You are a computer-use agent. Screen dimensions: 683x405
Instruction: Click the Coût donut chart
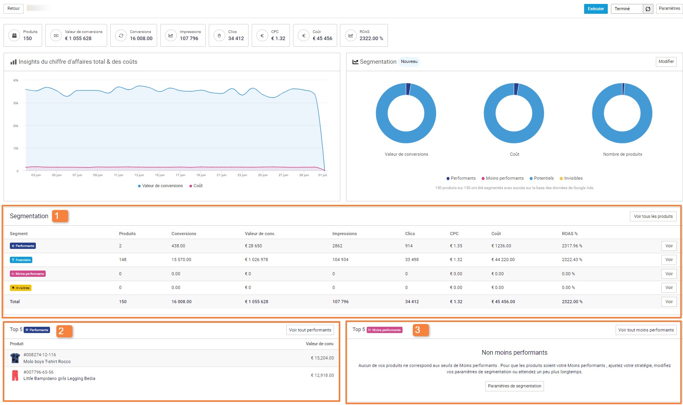pos(514,113)
